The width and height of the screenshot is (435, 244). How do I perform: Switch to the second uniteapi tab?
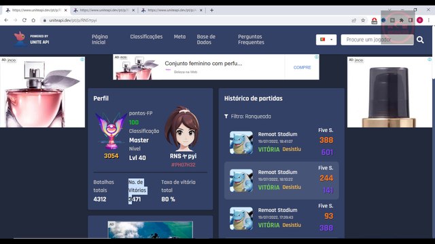point(104,10)
